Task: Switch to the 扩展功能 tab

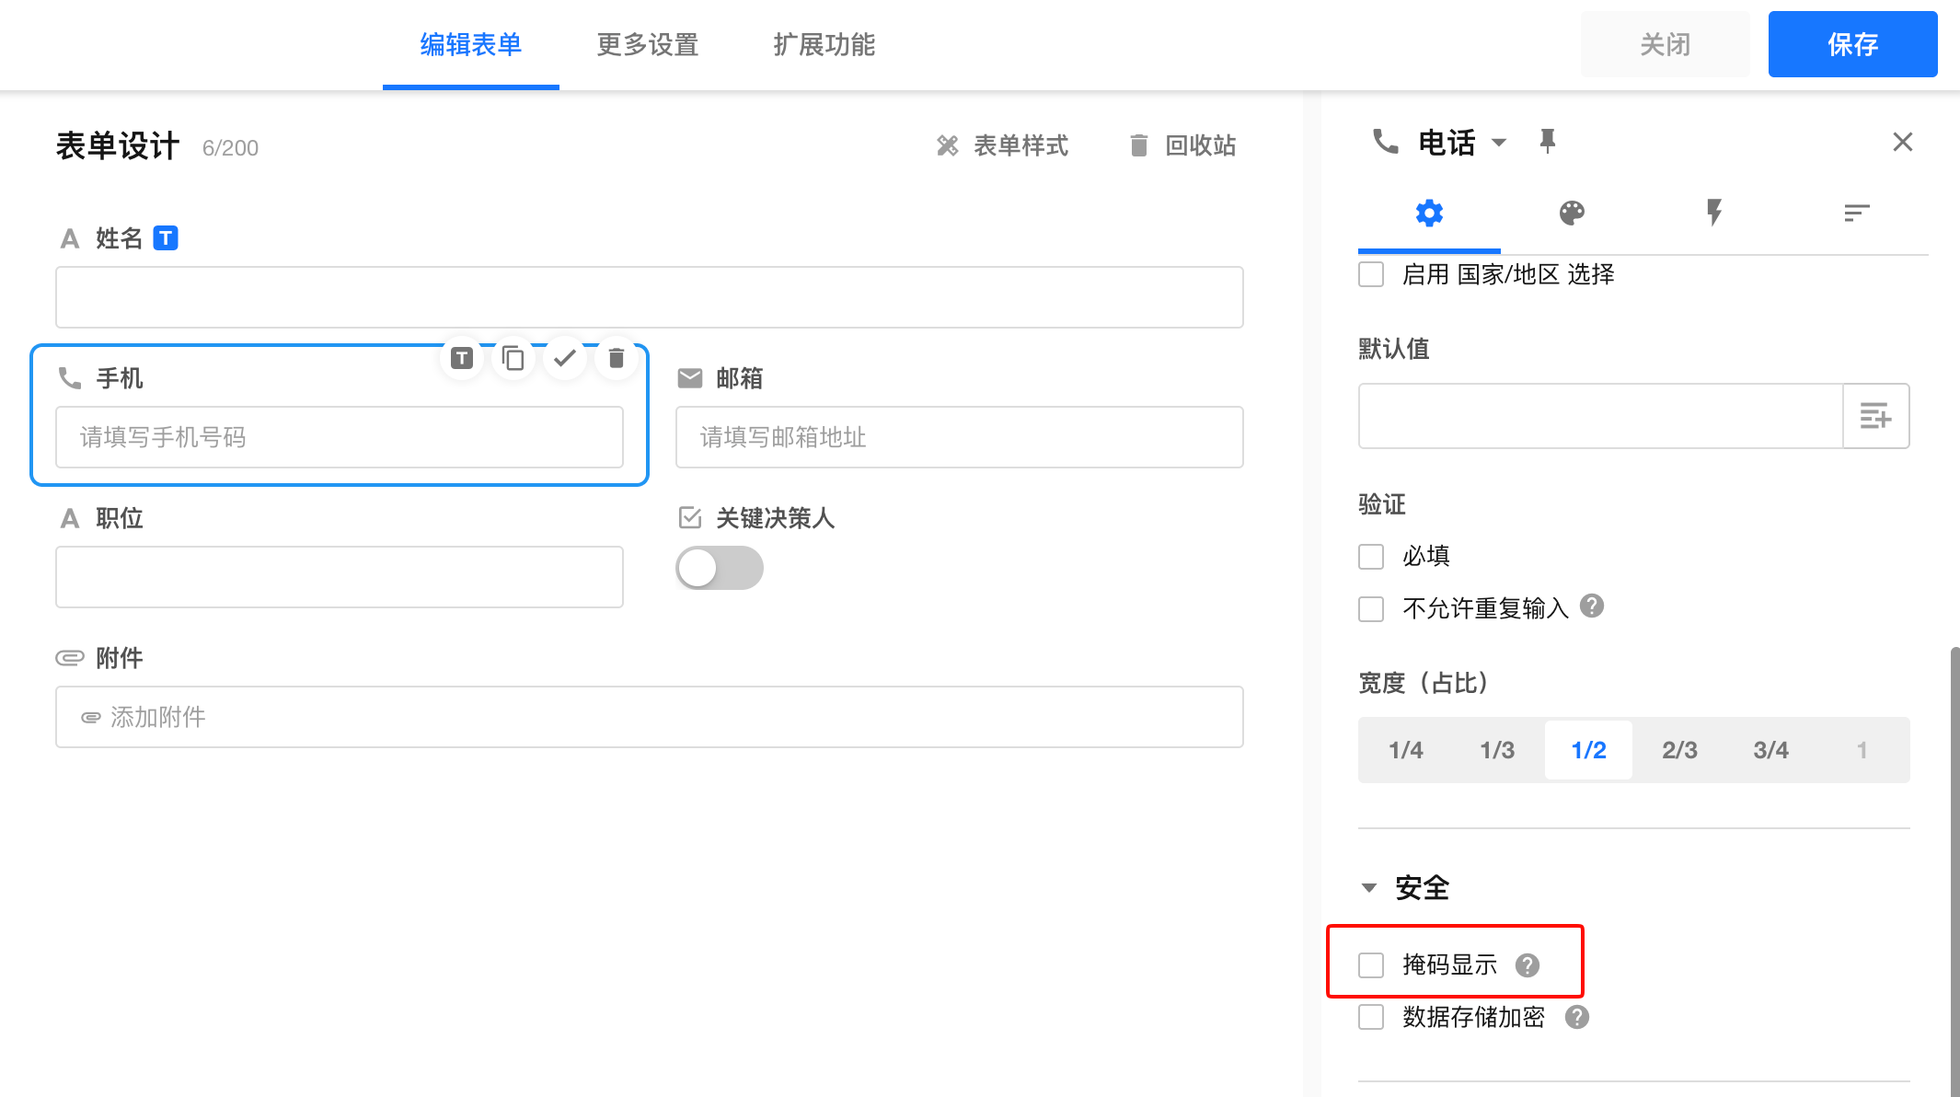Action: 824,44
